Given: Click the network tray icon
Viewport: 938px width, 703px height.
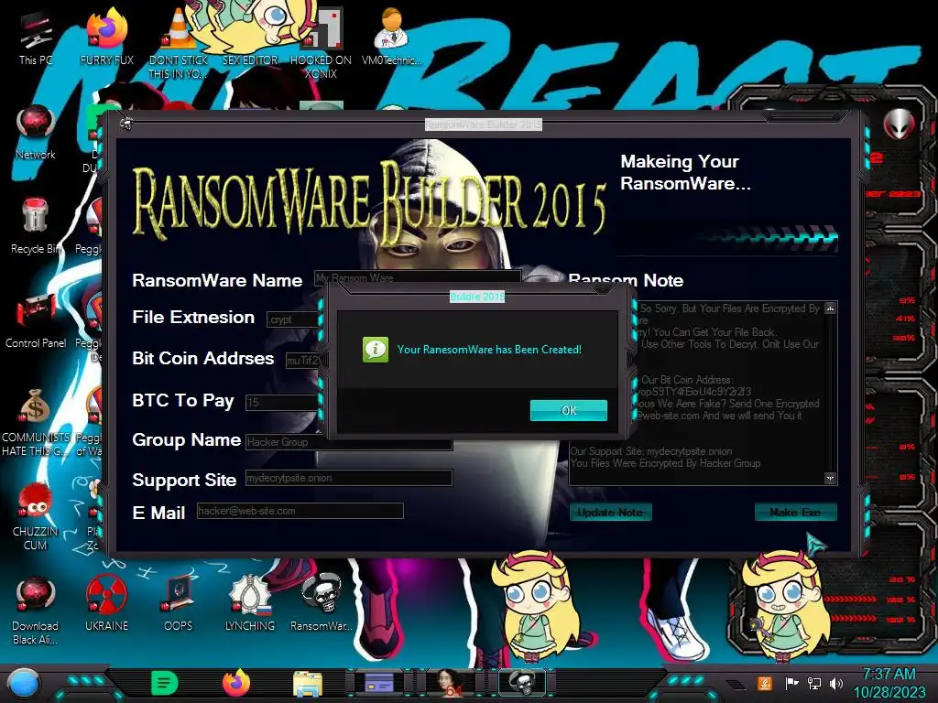Looking at the screenshot, I should tap(814, 683).
